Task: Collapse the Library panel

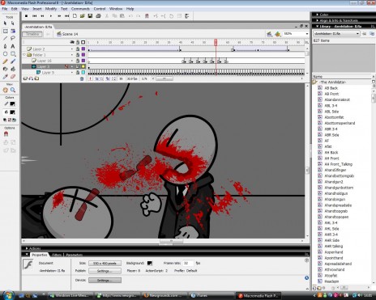Action: point(317,27)
